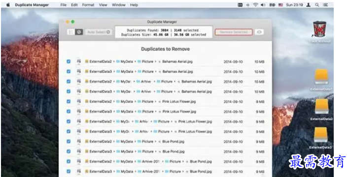This screenshot has height=177, width=350.
Task: Open the Window menu
Action: (118, 5)
